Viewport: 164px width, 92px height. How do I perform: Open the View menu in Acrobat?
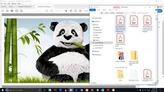pyautogui.click(x=9, y=4)
